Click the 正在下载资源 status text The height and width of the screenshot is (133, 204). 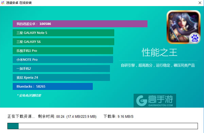click(x=21, y=116)
